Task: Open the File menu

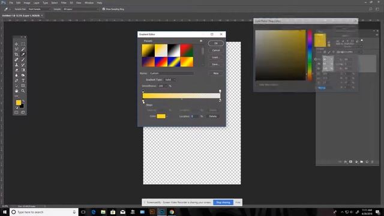Action: 11,2
